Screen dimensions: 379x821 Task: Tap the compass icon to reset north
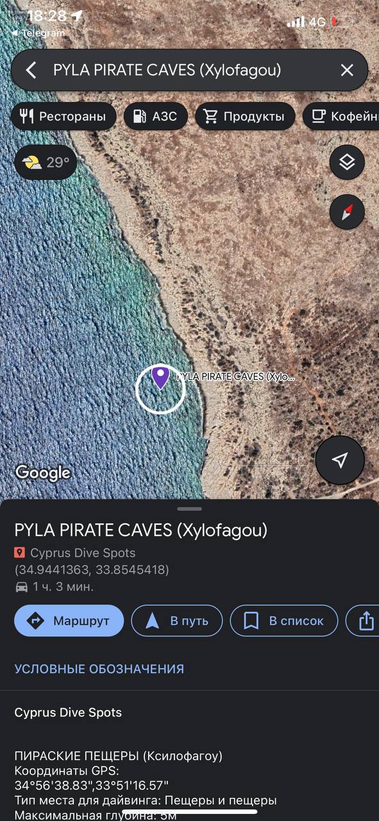[347, 212]
